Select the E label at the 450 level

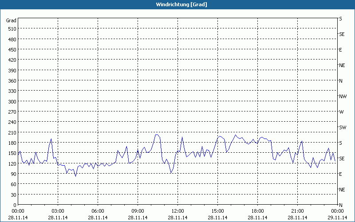point(340,50)
